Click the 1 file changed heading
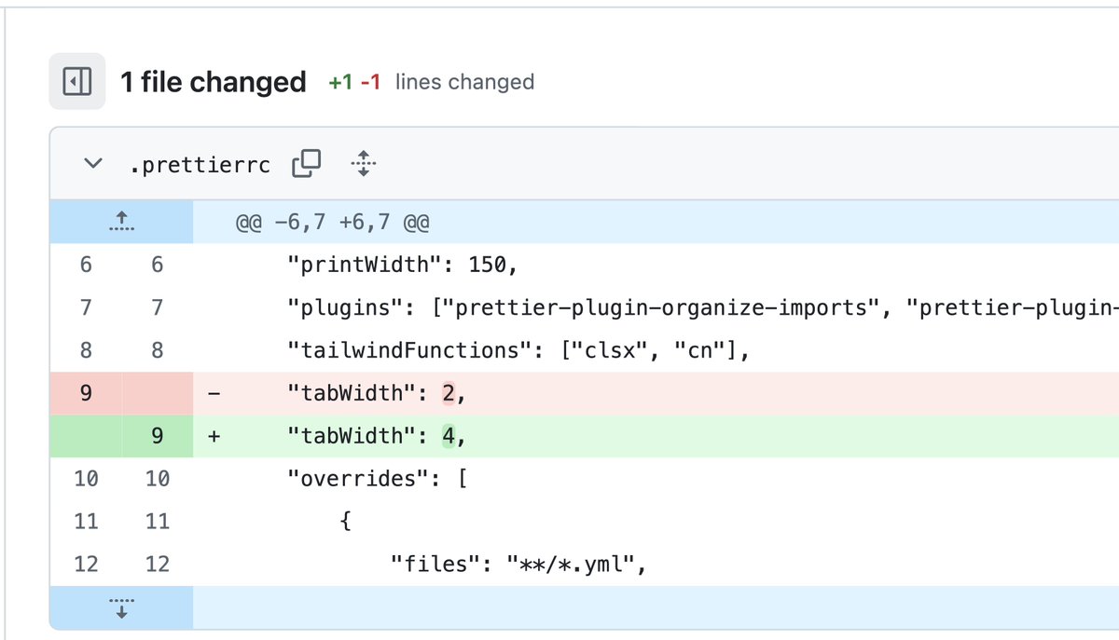The image size is (1119, 640). pos(213,82)
